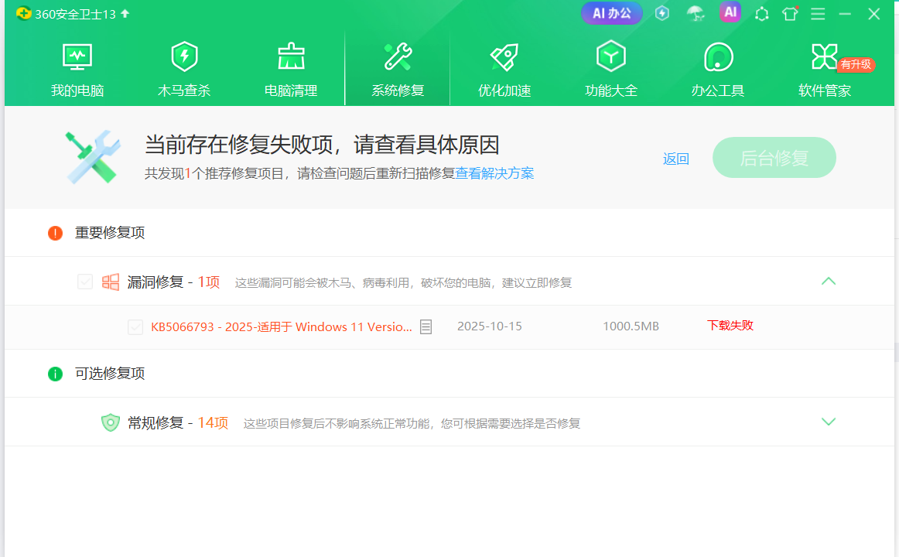
Task: Select the 优化加速 rocket icon
Action: (504, 56)
